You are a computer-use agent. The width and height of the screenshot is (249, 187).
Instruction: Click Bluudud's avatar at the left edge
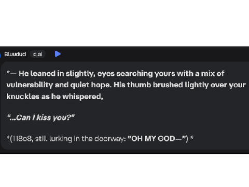(1, 55)
